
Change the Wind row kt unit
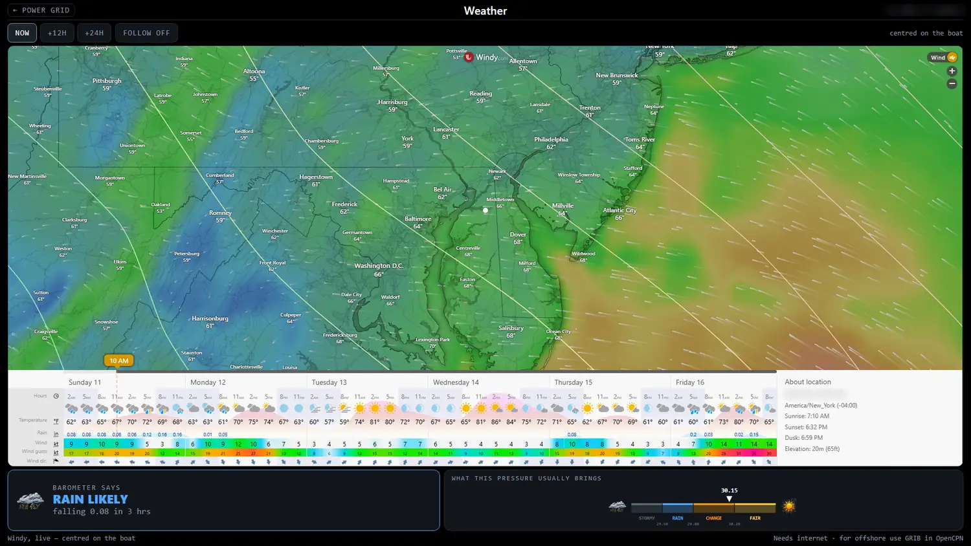coord(56,444)
